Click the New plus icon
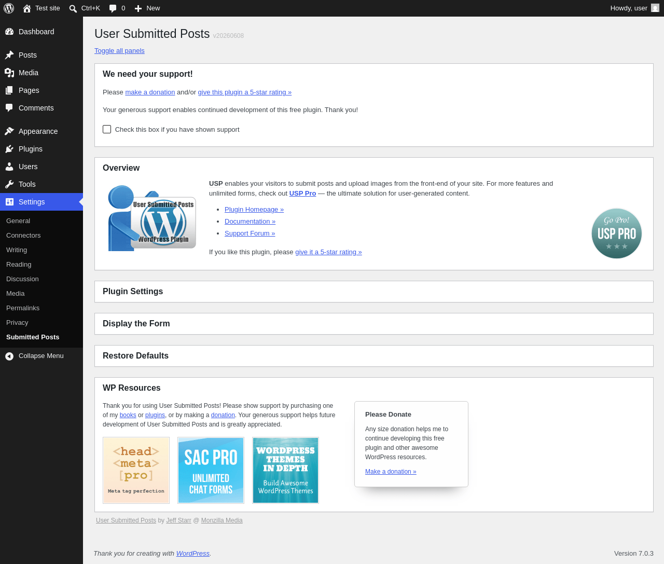This screenshot has height=564, width=664. (138, 8)
